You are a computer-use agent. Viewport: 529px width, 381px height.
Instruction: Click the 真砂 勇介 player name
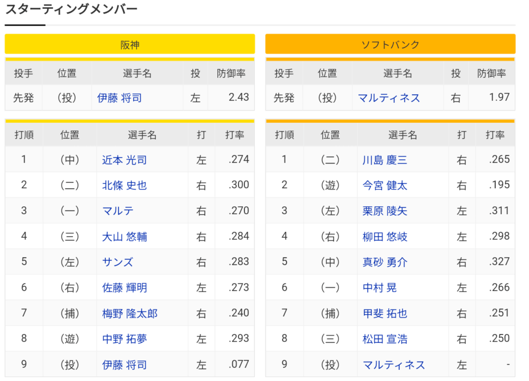(x=385, y=262)
